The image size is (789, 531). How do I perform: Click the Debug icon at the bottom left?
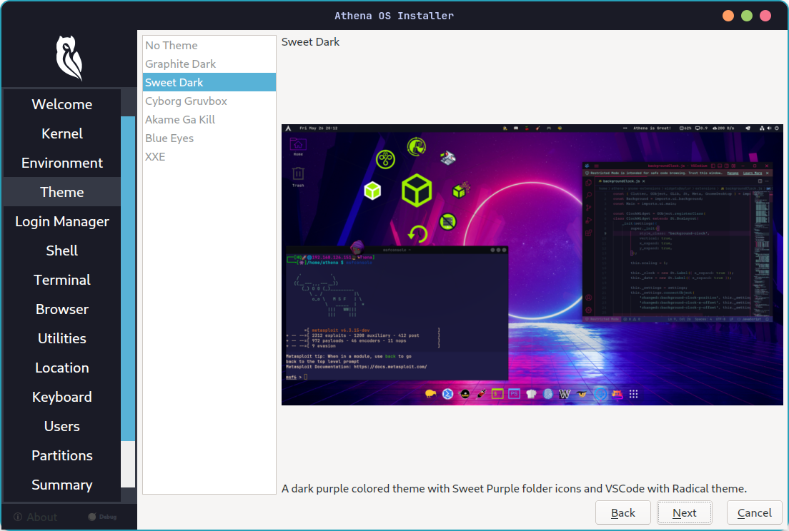pos(93,516)
